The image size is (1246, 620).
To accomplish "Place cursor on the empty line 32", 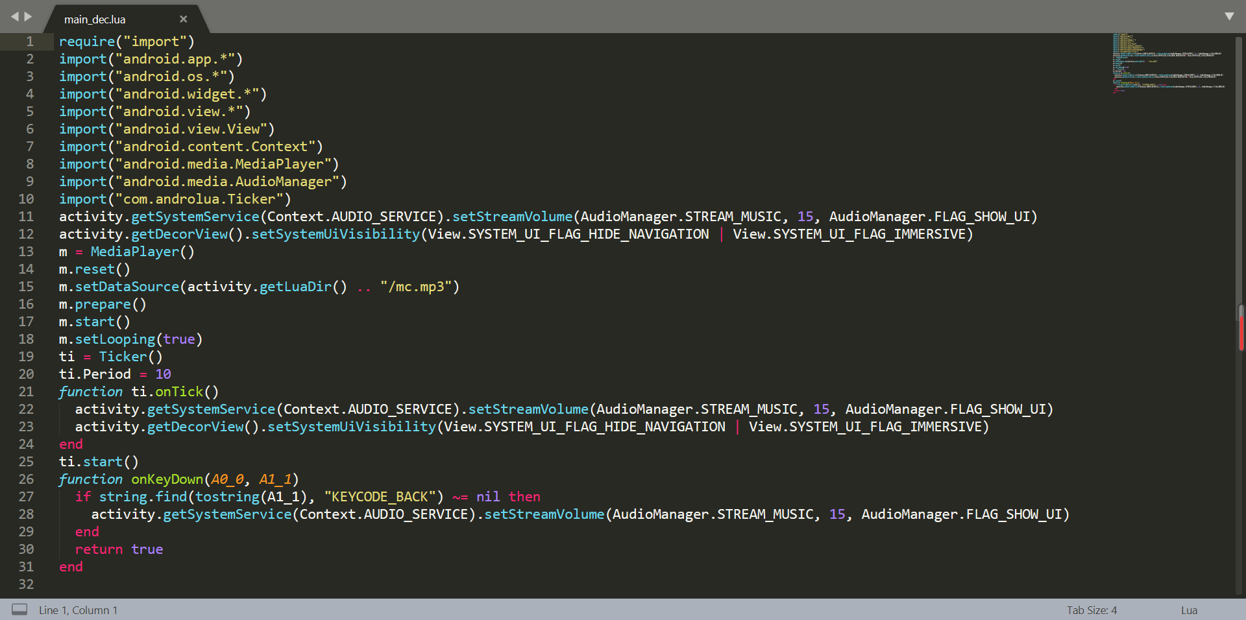I will pyautogui.click(x=260, y=584).
